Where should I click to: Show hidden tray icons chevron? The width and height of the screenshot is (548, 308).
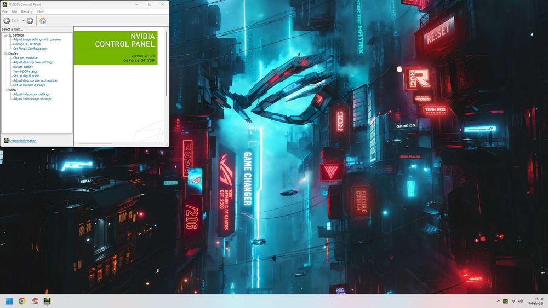[x=498, y=301]
